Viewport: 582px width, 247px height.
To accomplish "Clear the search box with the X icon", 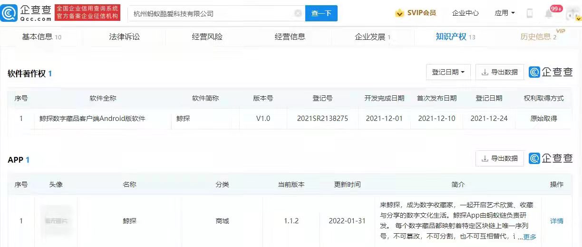I will point(298,13).
